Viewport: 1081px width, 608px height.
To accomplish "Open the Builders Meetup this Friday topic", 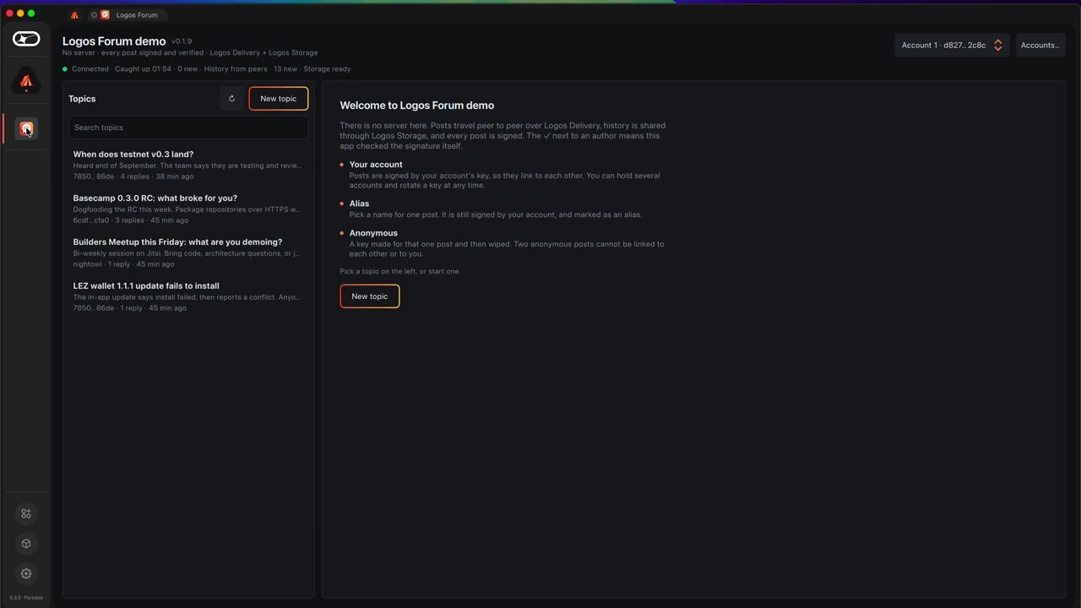I will click(x=188, y=252).
